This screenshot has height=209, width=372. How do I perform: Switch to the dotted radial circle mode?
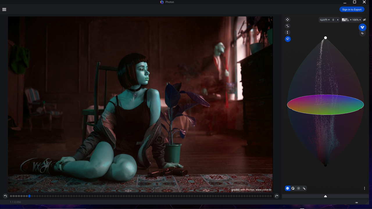point(298,188)
